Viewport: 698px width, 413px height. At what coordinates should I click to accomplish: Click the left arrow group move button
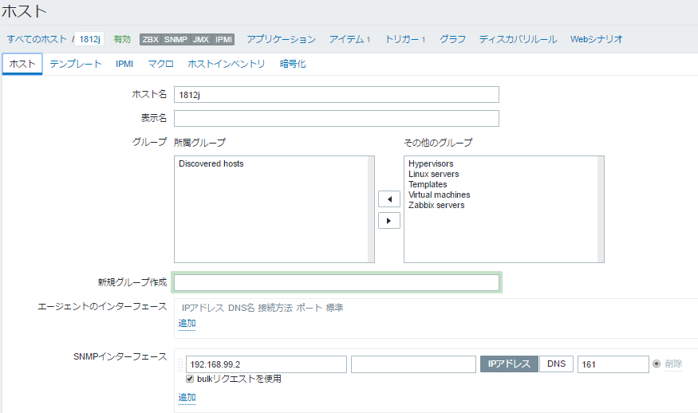389,199
